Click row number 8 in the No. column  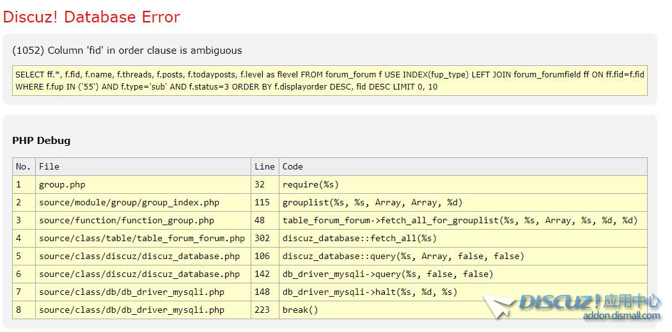(x=24, y=310)
